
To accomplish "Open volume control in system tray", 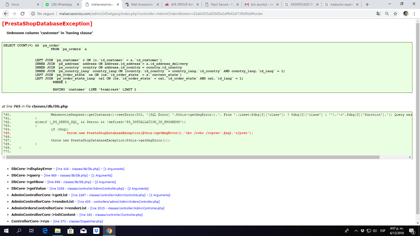I will tap(375, 231).
